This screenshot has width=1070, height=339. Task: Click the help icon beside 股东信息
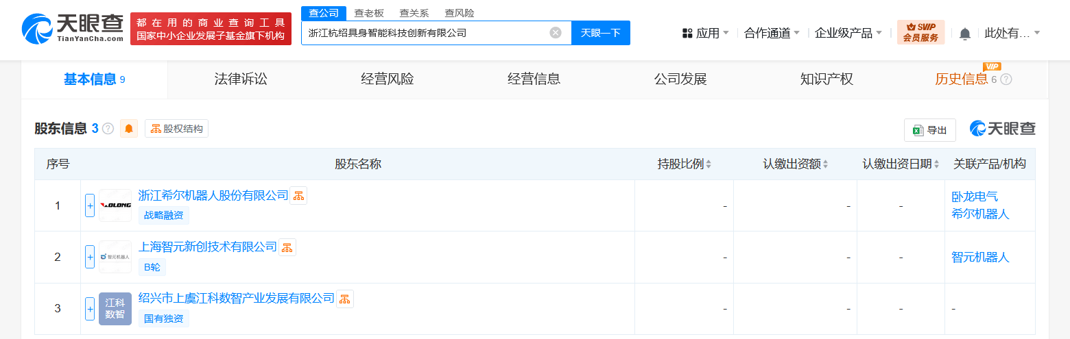coord(108,129)
